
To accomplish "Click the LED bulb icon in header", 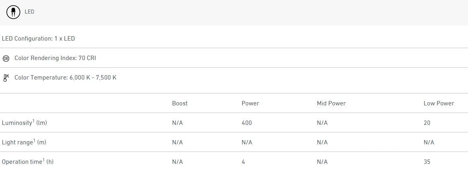I will pos(13,12).
